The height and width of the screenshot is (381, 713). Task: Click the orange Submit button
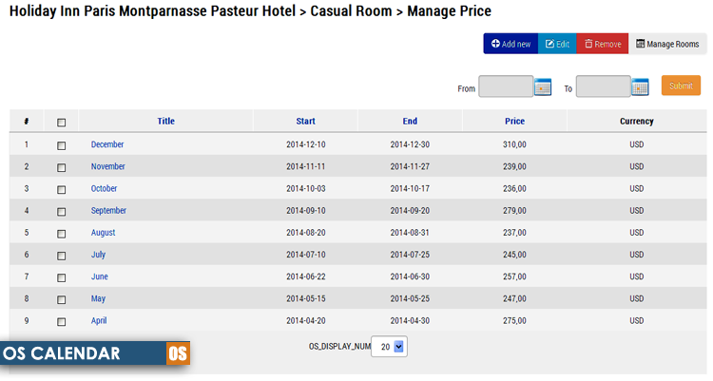tap(681, 86)
